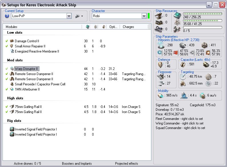227x167 pixels.
Task: Toggle Damage Control II active checkmark
Action: pyautogui.click(x=7, y=41)
